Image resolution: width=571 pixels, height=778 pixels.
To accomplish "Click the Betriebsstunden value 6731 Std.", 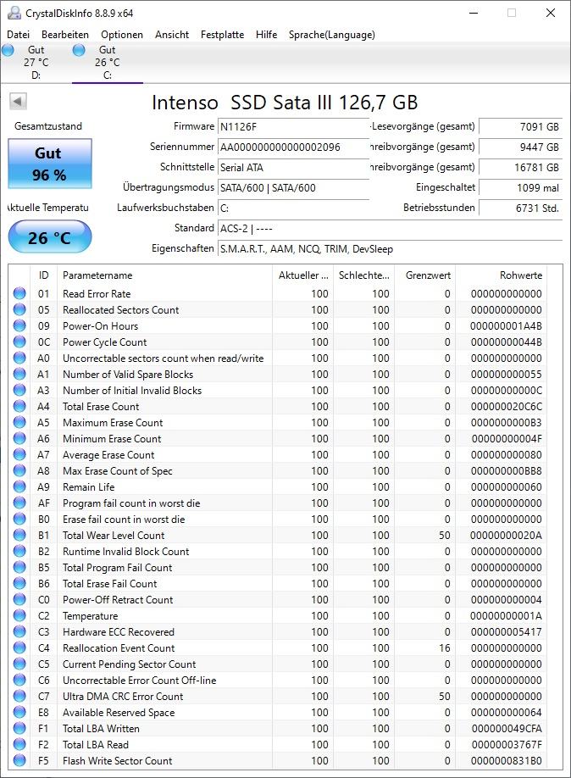I will [520, 208].
